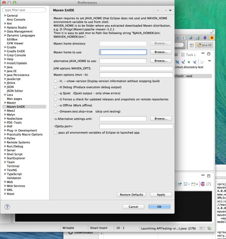
Task: Enable -X Debug execution debug output
Action: click(x=55, y=88)
